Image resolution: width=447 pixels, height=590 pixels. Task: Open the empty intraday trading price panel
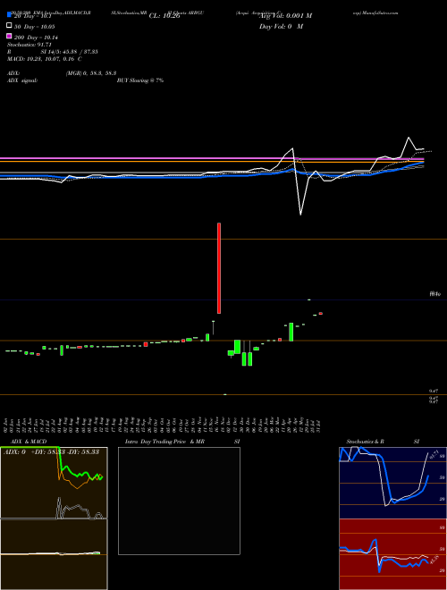179,501
